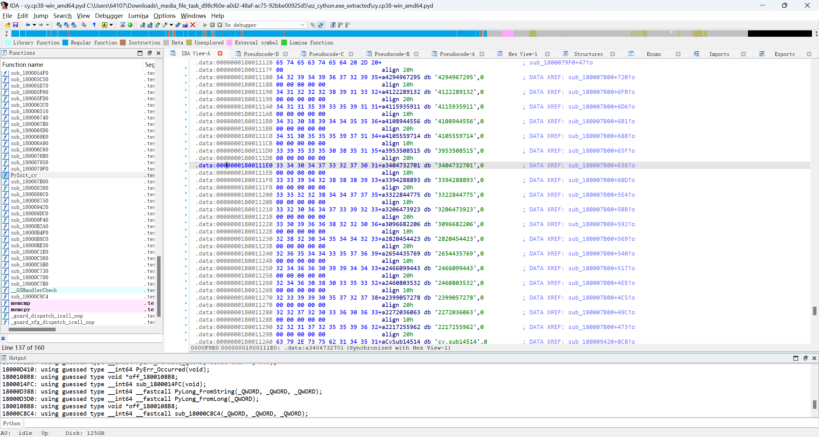Screen dimensions: 819x437
Task: Open the Lumina menu
Action: 138,16
